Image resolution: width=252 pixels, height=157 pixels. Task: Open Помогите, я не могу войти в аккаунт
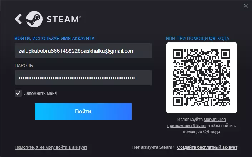pyautogui.click(x=51, y=147)
